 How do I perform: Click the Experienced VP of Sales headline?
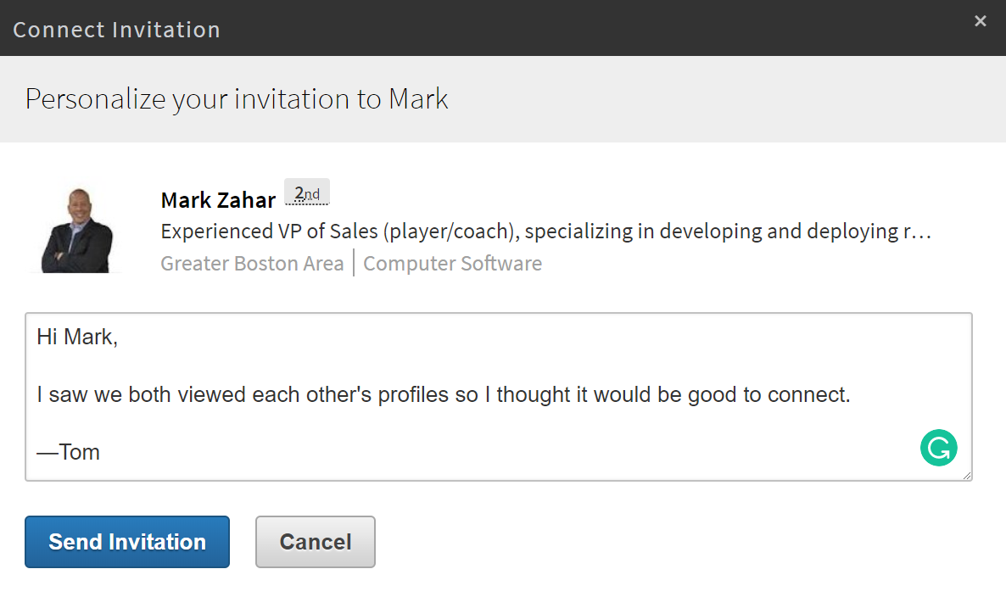[x=543, y=232]
